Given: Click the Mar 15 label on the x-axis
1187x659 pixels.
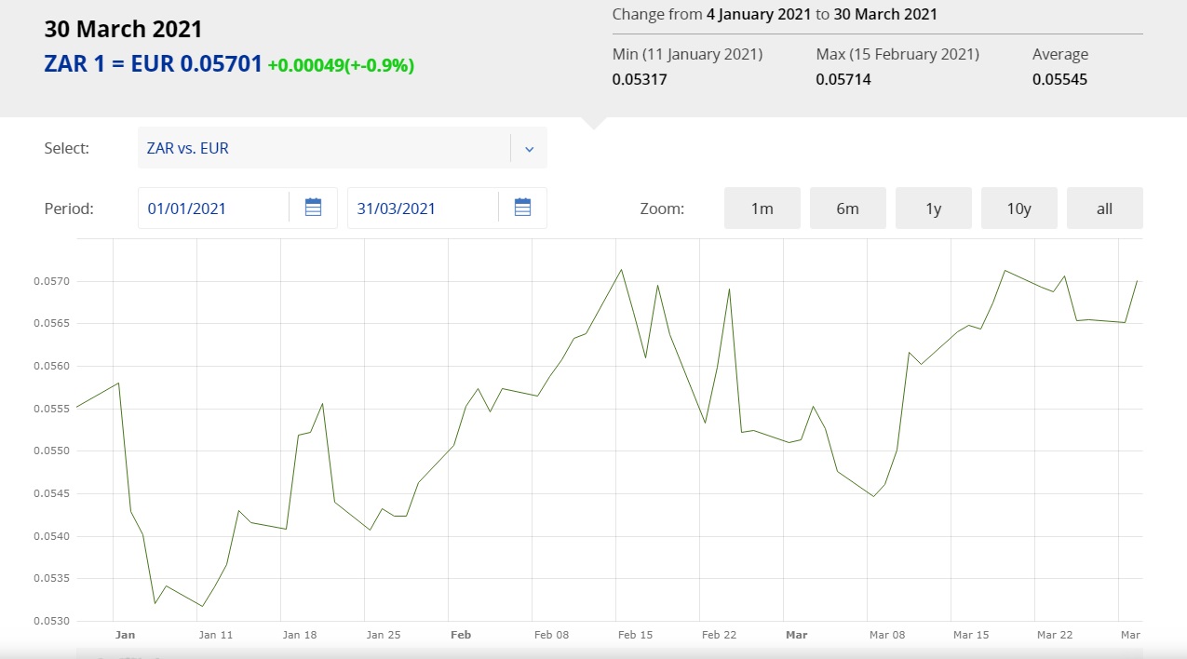Looking at the screenshot, I should [971, 635].
